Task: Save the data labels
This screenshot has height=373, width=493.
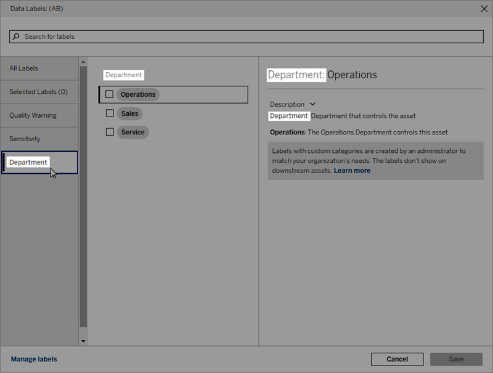Action: click(455, 359)
